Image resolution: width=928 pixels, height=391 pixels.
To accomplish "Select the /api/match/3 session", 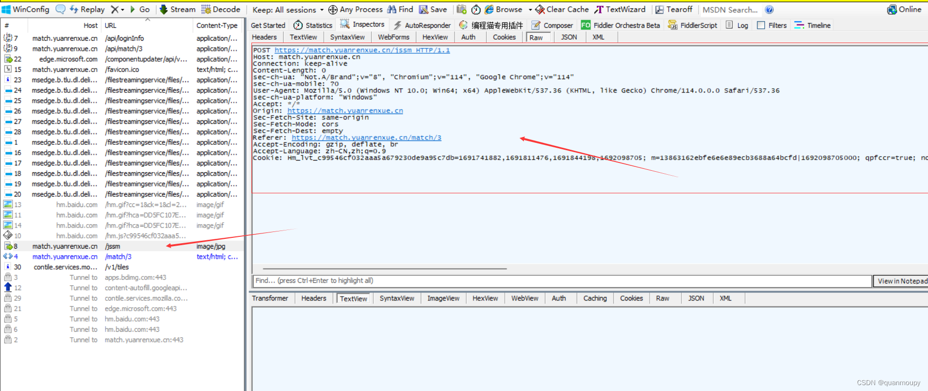I will pos(122,48).
